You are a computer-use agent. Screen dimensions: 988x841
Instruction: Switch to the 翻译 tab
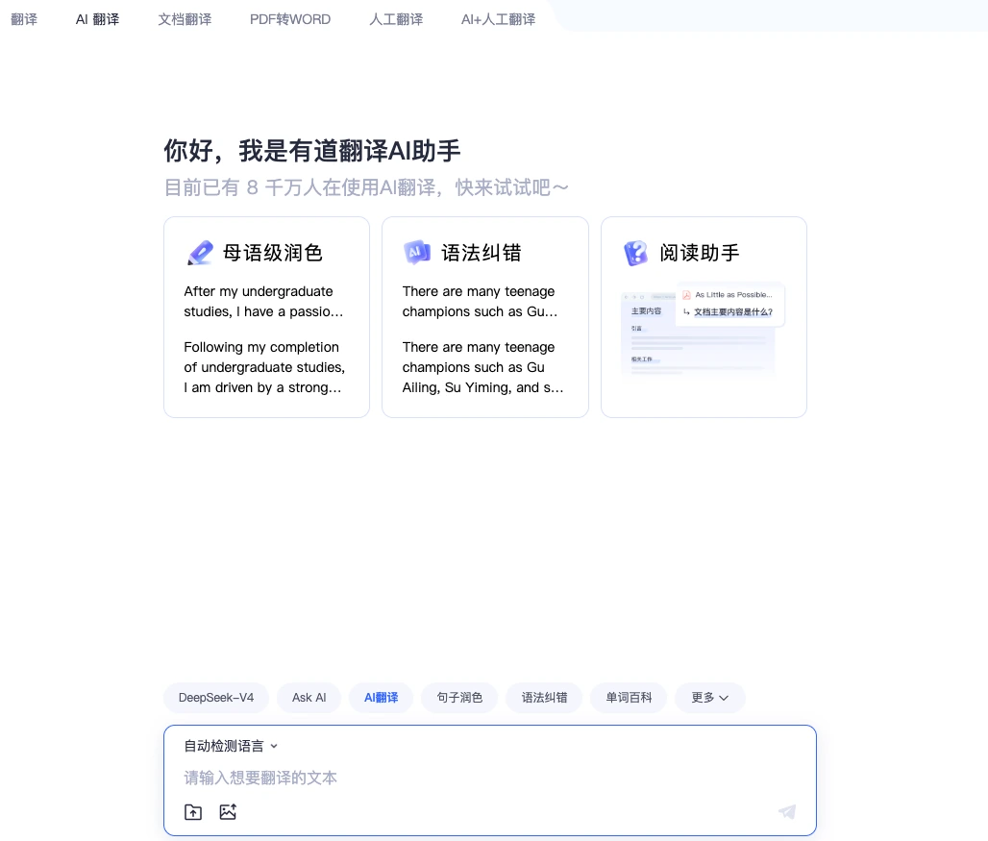[24, 19]
